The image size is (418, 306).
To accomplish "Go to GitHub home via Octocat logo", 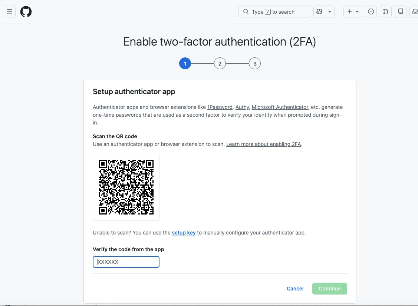I will point(26,12).
